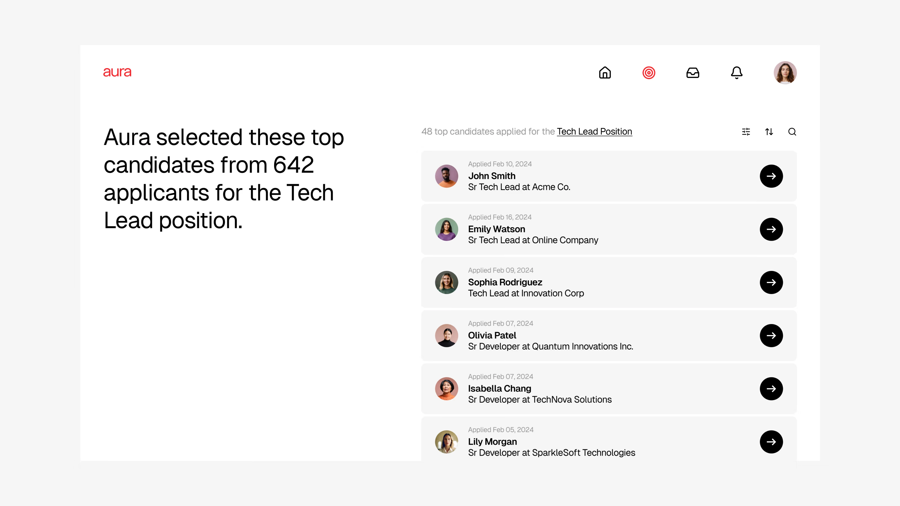The height and width of the screenshot is (506, 900).
Task: View John Smith's profile photo
Action: tap(446, 176)
